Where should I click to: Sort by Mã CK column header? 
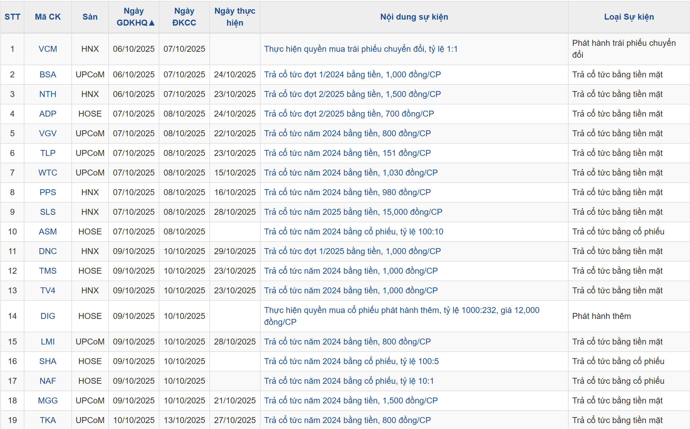tap(48, 17)
